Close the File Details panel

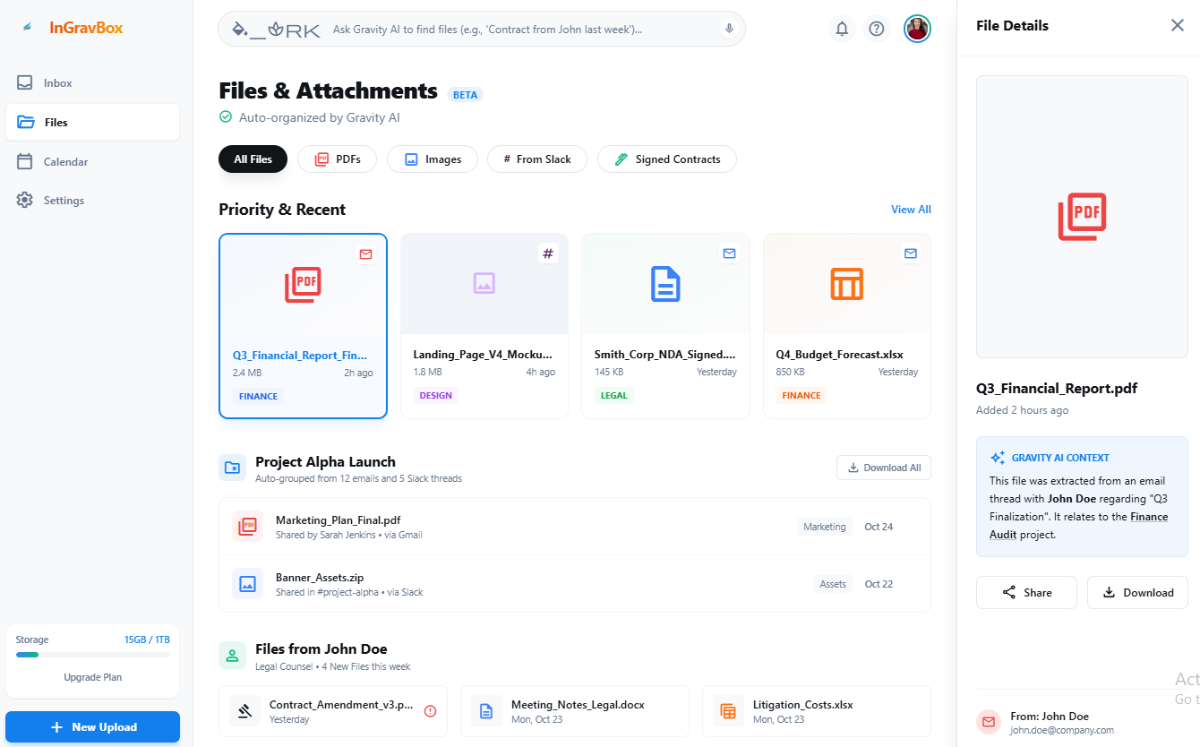(x=1178, y=25)
